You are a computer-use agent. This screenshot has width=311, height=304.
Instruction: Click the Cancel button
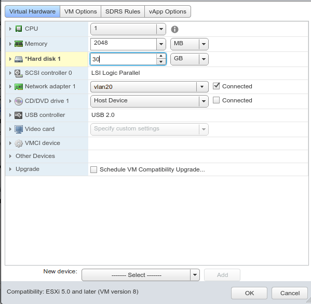[x=290, y=293]
